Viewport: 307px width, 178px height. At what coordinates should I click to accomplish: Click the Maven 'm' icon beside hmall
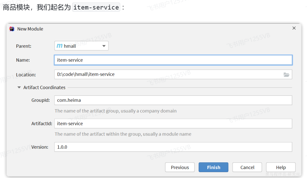[60, 46]
